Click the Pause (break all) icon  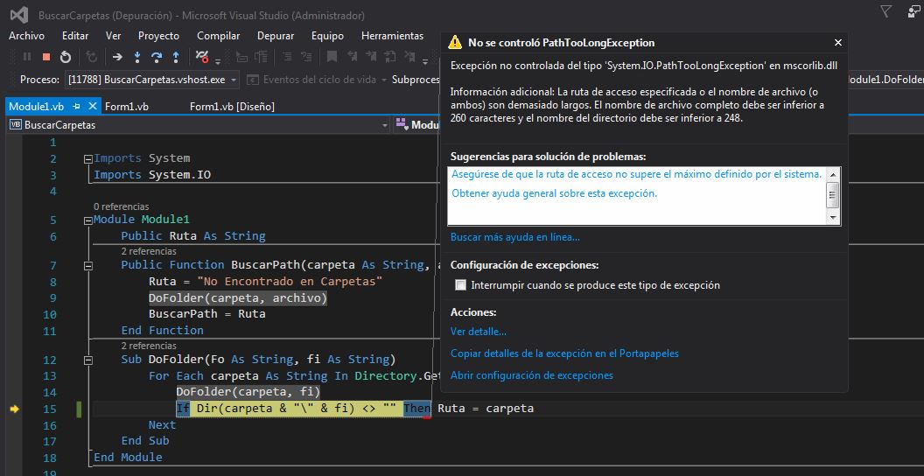coord(27,57)
